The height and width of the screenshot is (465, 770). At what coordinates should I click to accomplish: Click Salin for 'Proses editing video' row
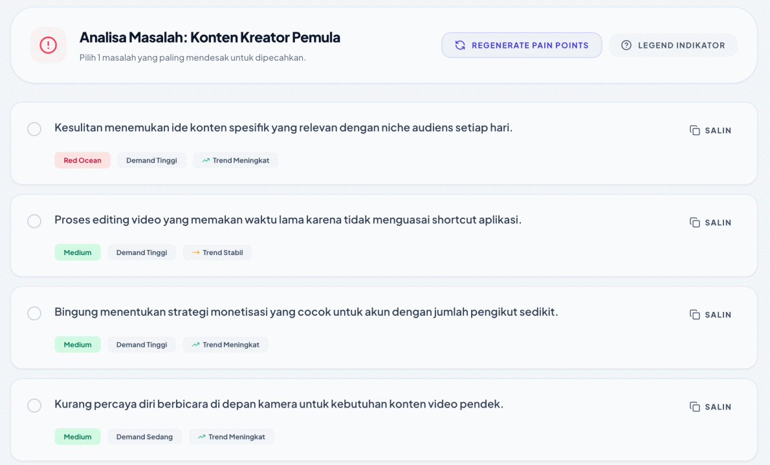click(x=710, y=222)
